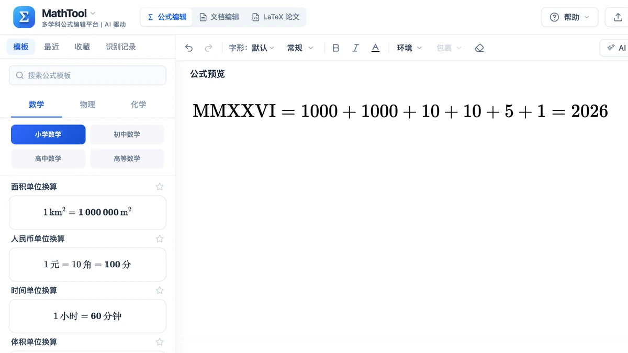This screenshot has height=353, width=628.
Task: Choose the 初中数学 category button
Action: click(127, 134)
